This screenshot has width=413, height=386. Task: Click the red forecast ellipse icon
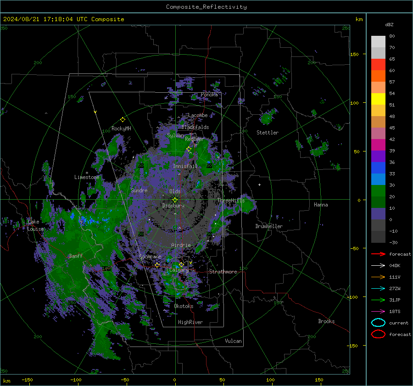click(378, 334)
